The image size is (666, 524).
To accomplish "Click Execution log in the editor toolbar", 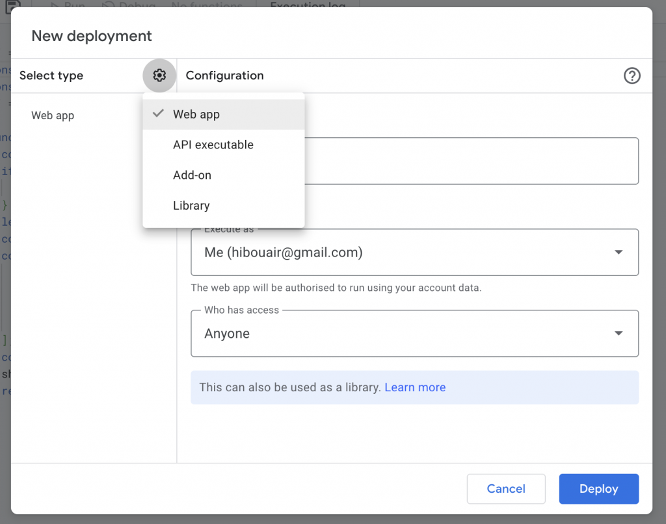I will tap(308, 5).
